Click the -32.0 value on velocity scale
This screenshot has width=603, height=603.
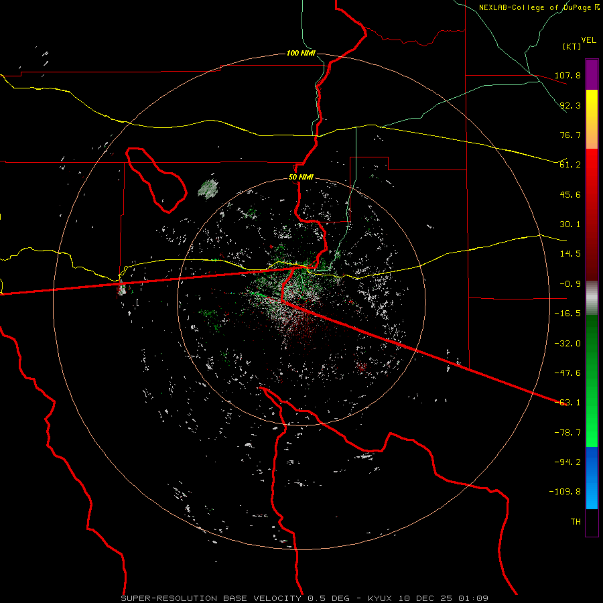pos(567,344)
